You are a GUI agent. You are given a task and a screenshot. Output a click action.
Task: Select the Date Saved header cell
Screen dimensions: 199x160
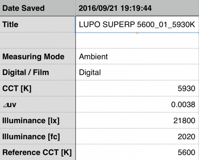coord(37,8)
